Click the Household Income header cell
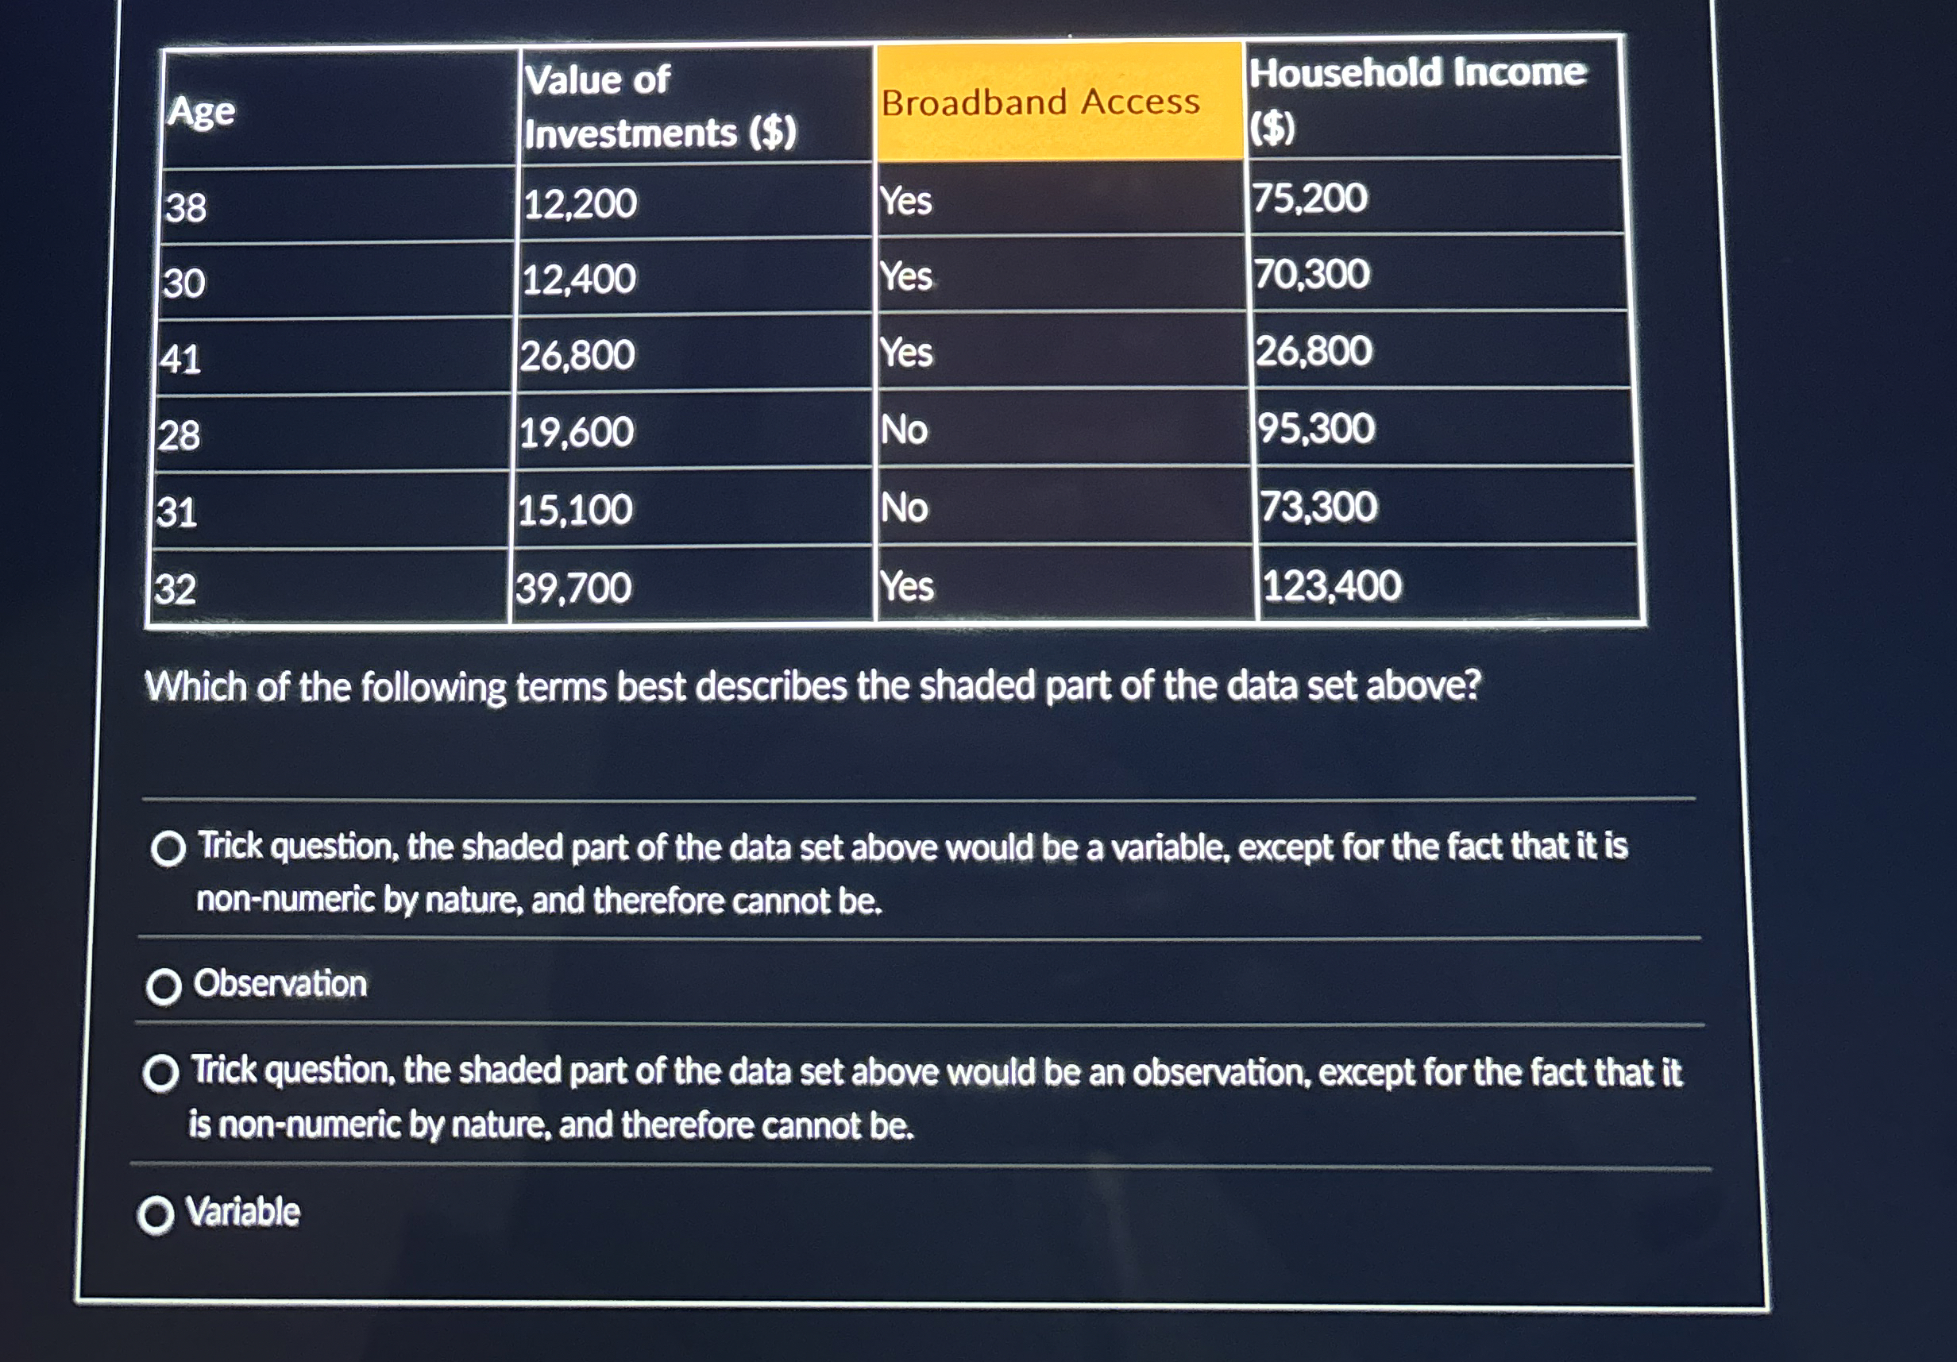This screenshot has height=1362, width=1957. click(x=1434, y=97)
